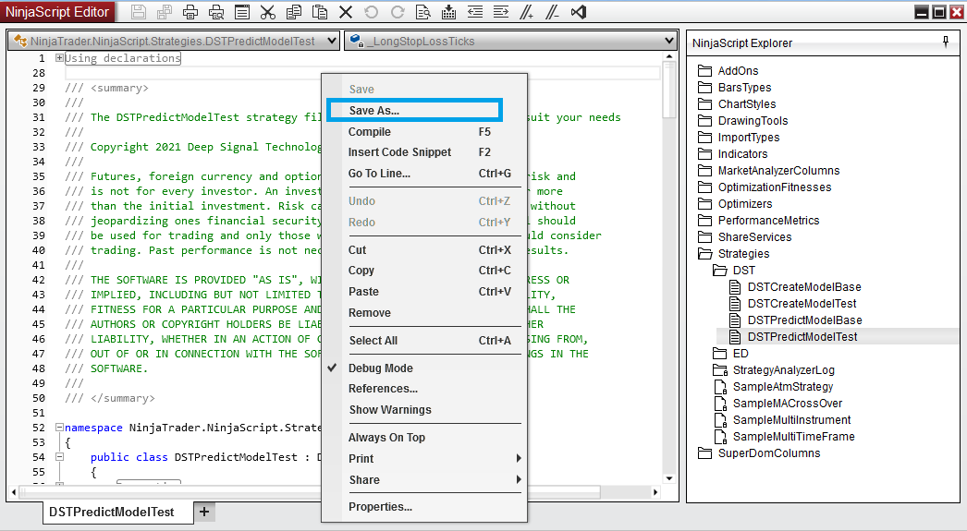Decrease indent with the outdent icon
This screenshot has width=967, height=531.
pos(475,12)
